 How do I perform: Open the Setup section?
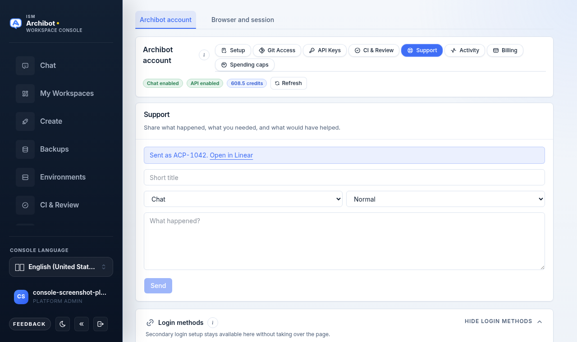[x=233, y=50]
